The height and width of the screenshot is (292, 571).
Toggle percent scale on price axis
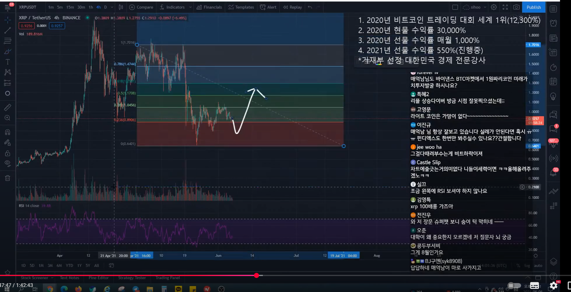pyautogui.click(x=518, y=266)
